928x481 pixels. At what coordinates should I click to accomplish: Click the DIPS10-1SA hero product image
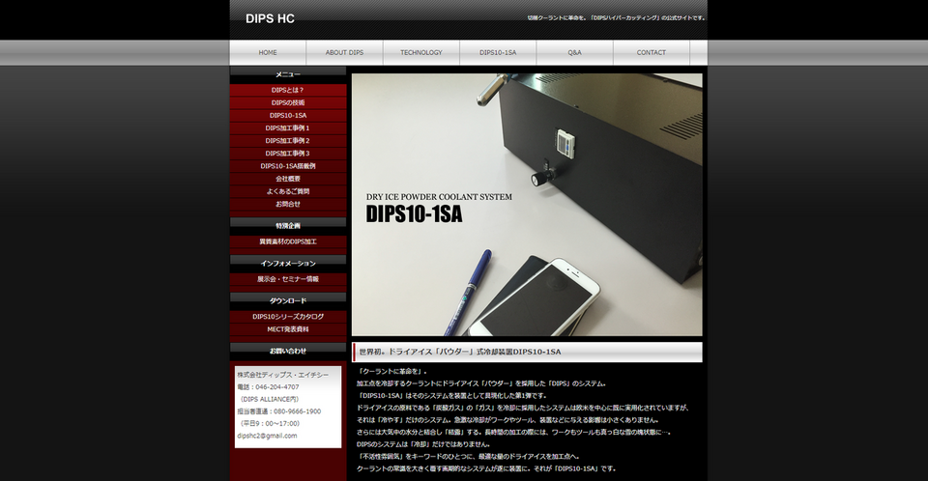pos(527,205)
